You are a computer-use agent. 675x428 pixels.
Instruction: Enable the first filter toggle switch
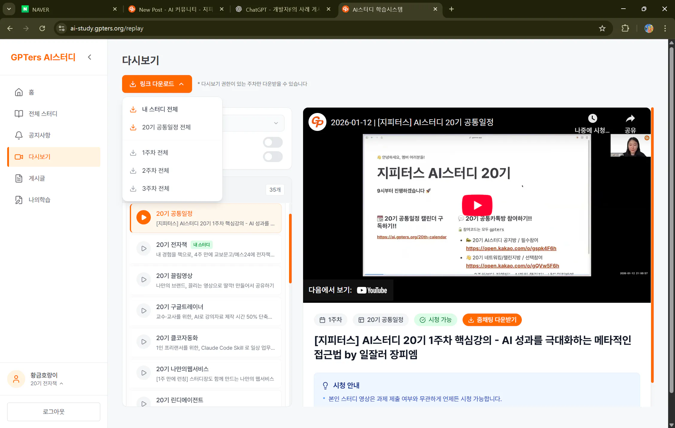pos(272,142)
